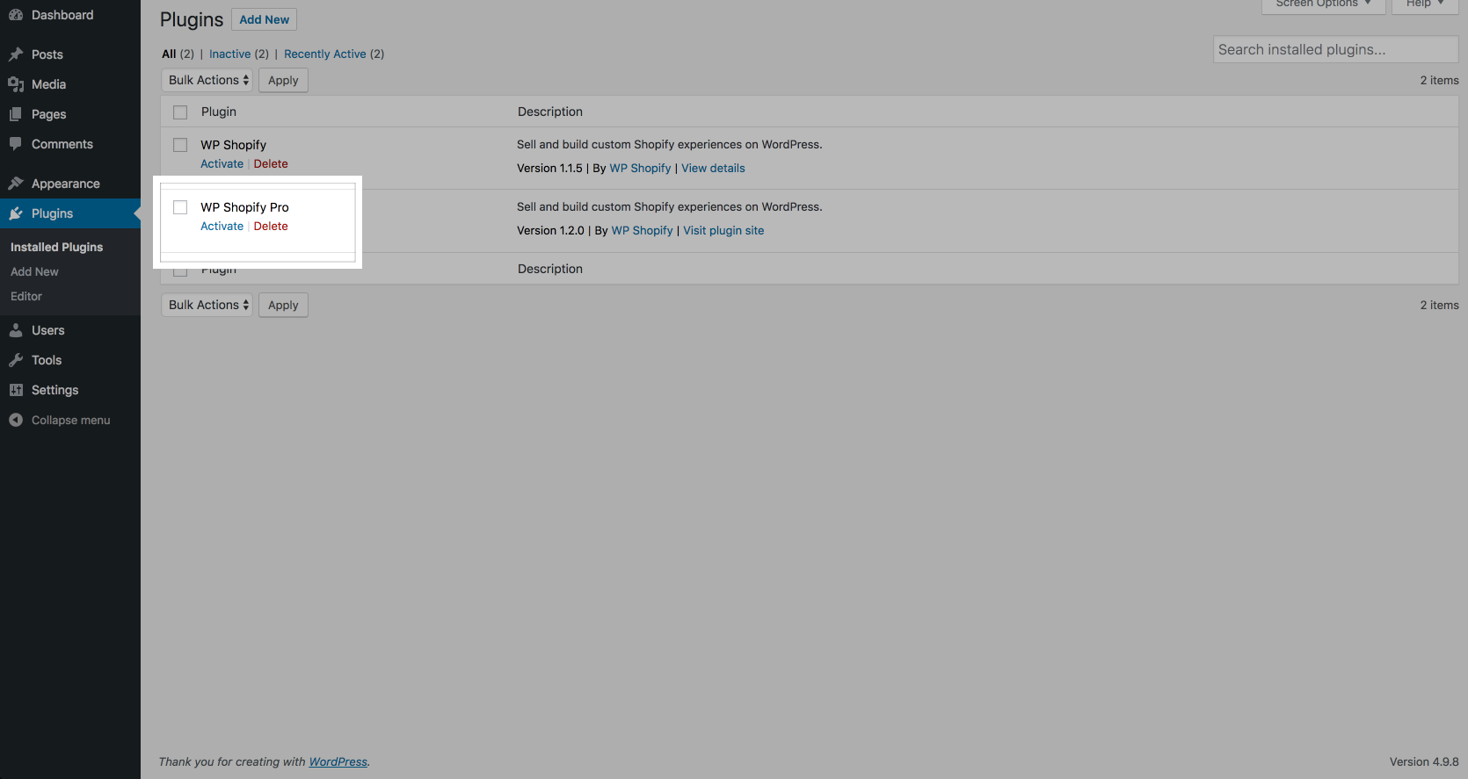Open the Tools menu item
This screenshot has height=779, width=1468.
coord(47,360)
